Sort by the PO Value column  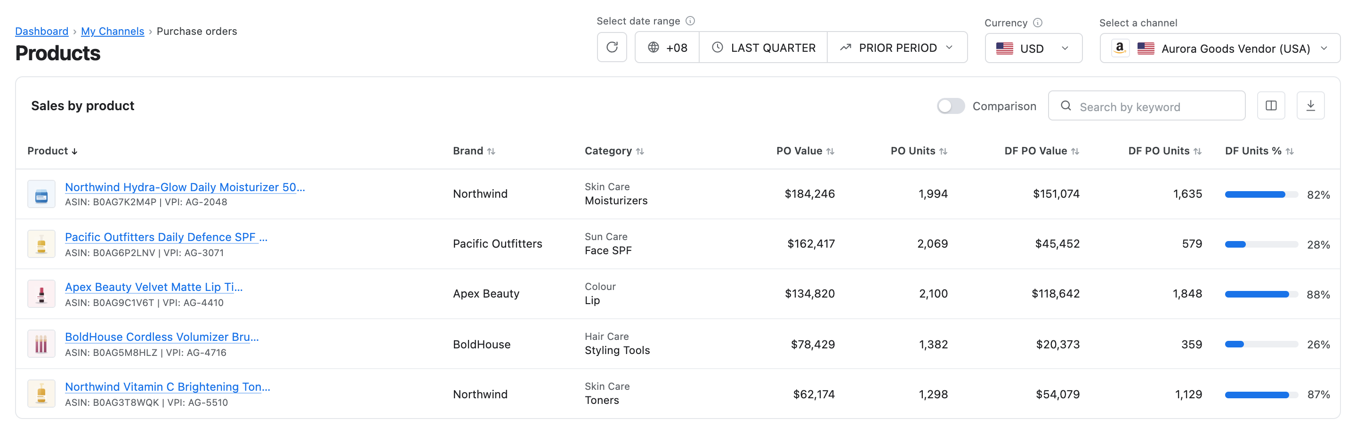click(805, 151)
